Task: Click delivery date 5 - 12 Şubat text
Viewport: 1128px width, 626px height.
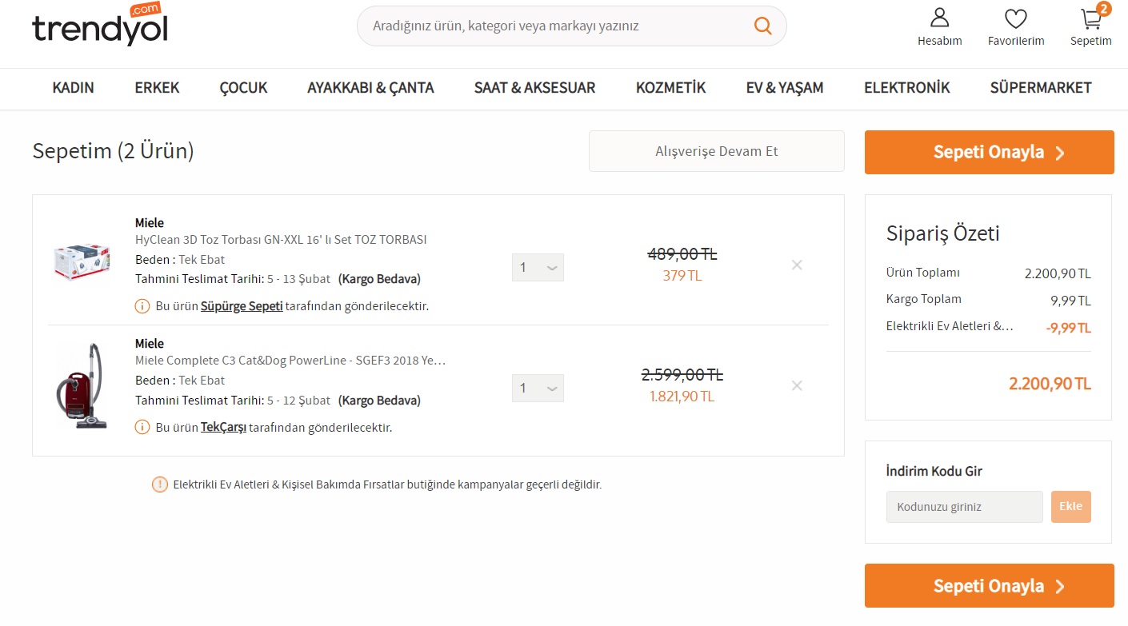Action: point(300,400)
